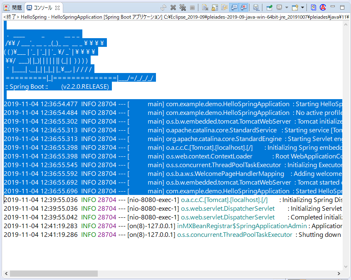Click timestamp 2019-11-04 12:41:19.283
The height and width of the screenshot is (280, 351).
(x=41, y=226)
